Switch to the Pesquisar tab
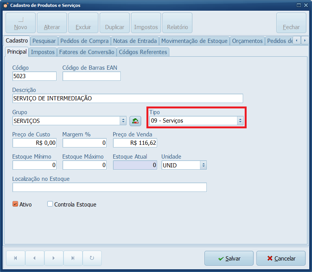 tap(44, 41)
